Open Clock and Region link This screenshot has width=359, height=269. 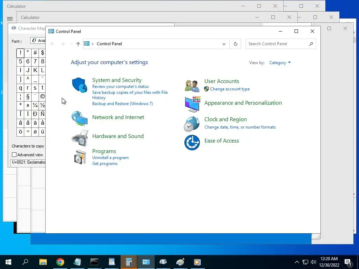(x=225, y=119)
